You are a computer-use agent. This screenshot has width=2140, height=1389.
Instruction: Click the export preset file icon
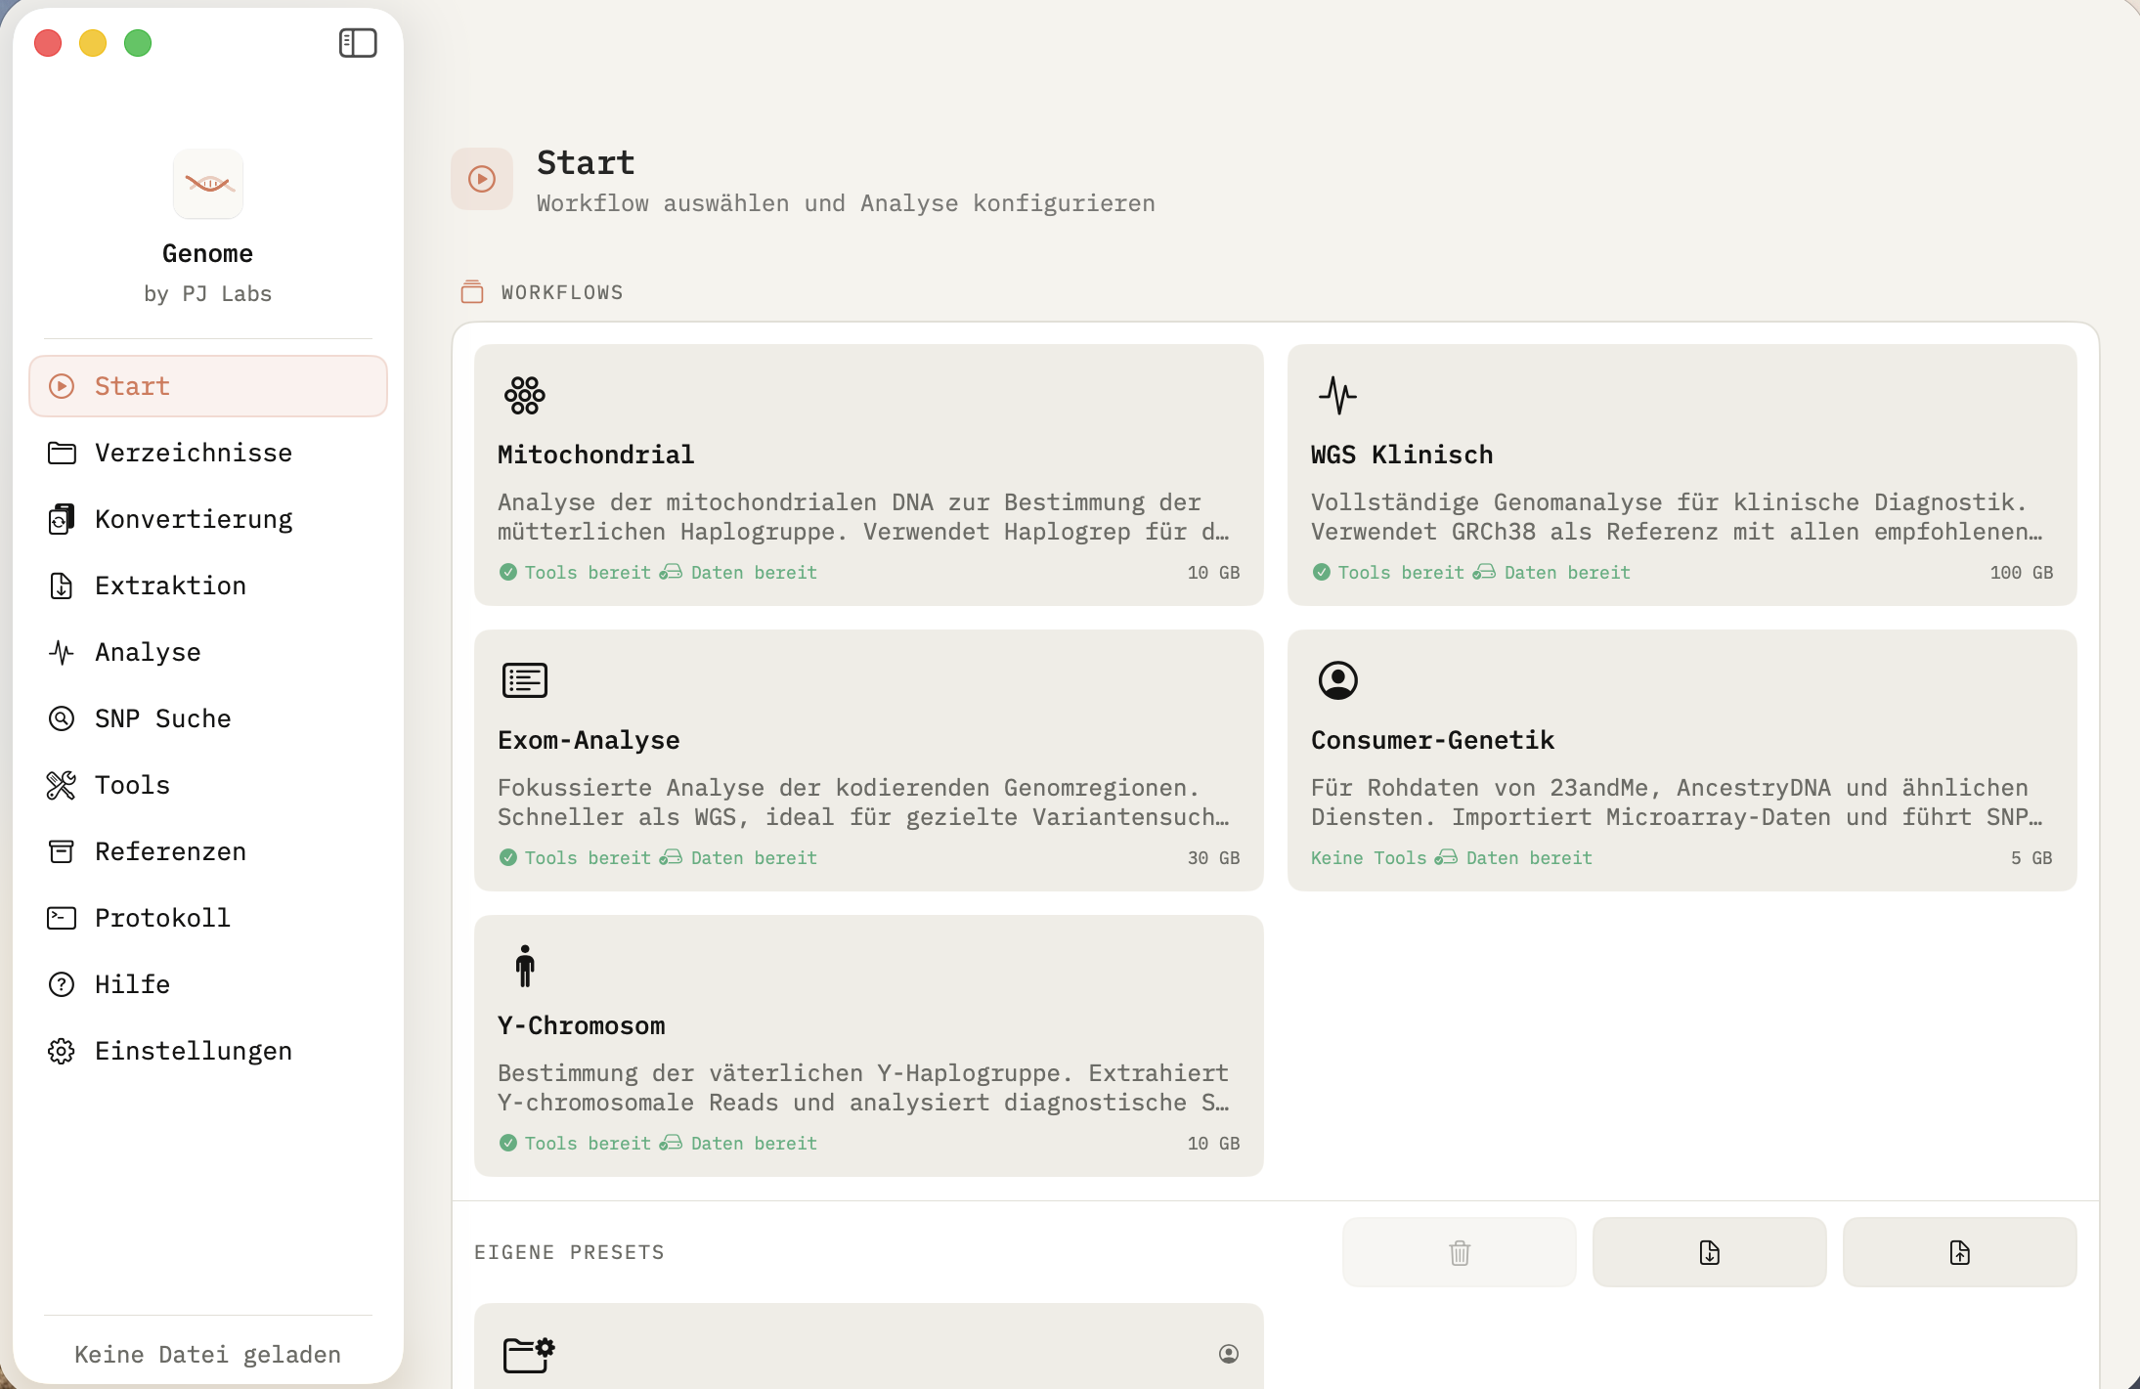(1959, 1252)
